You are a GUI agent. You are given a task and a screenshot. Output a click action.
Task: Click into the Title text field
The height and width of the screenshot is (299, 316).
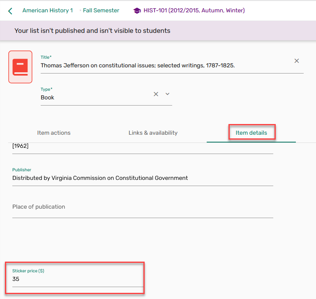pos(164,65)
